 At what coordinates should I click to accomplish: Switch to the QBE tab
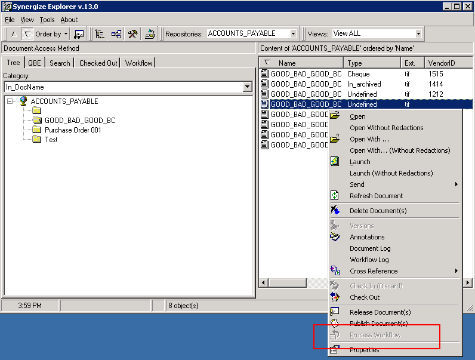point(35,63)
